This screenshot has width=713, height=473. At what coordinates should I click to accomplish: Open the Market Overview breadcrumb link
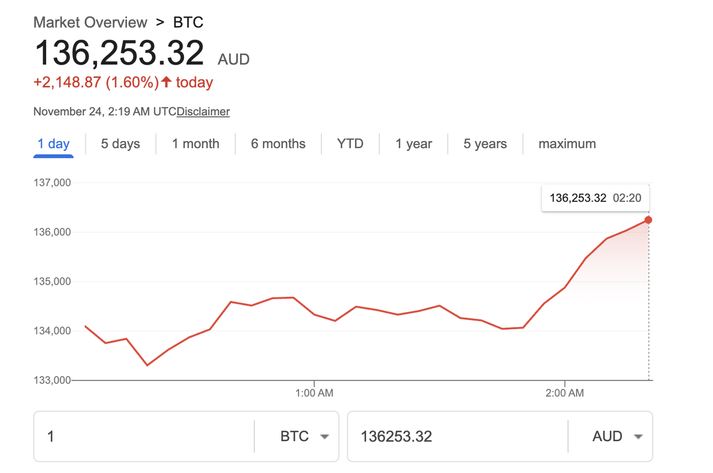click(x=90, y=23)
